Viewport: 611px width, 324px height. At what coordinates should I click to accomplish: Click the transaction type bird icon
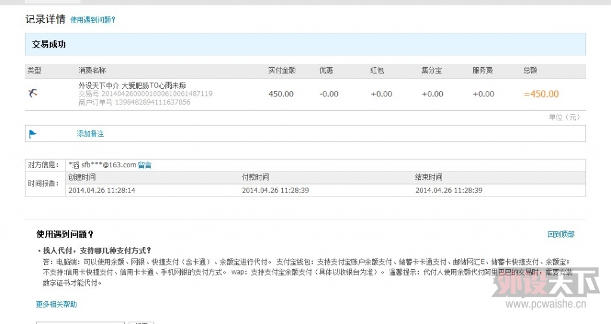(x=33, y=93)
